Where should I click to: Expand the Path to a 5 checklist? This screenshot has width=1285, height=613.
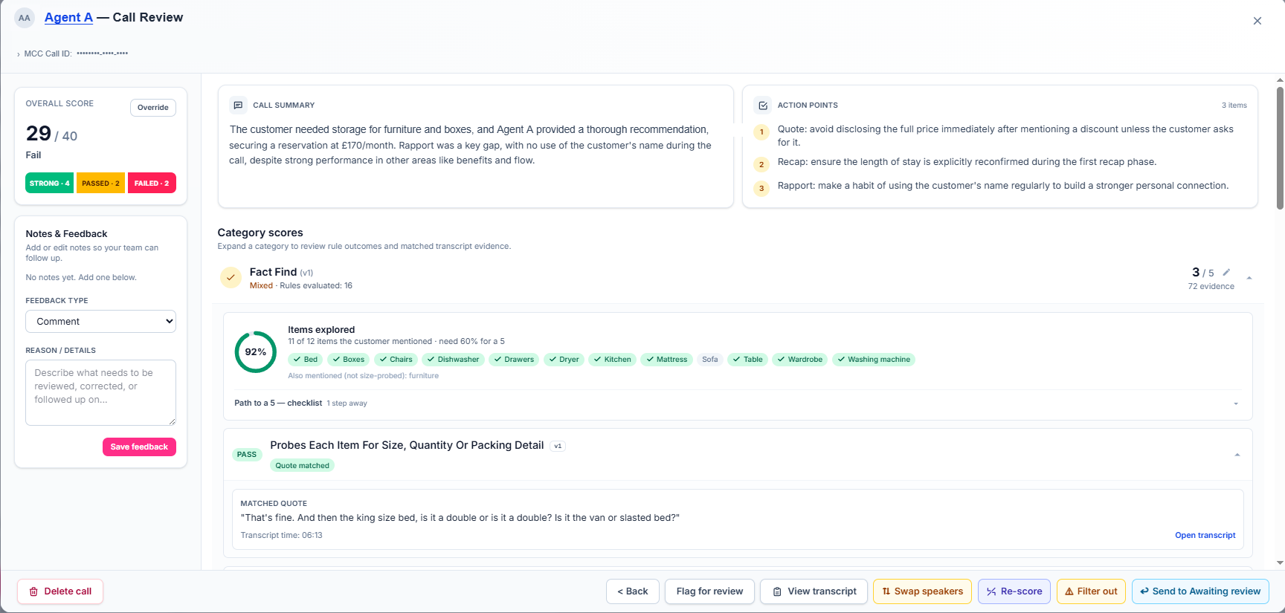pos(1236,403)
